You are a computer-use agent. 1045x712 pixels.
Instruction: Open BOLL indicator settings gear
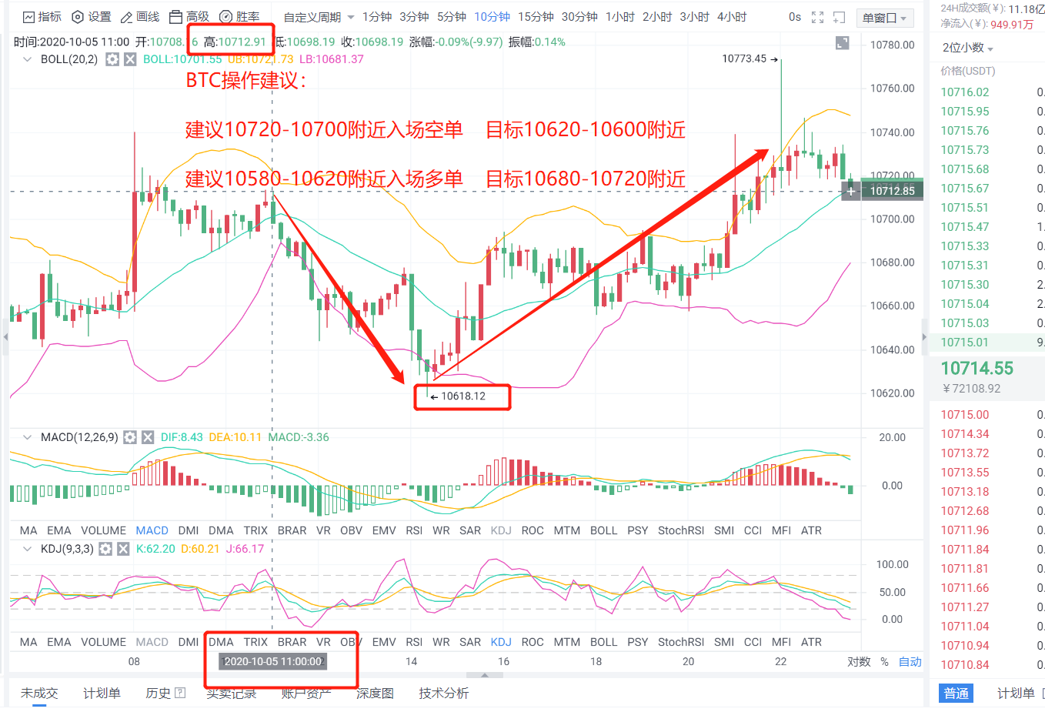(x=111, y=58)
